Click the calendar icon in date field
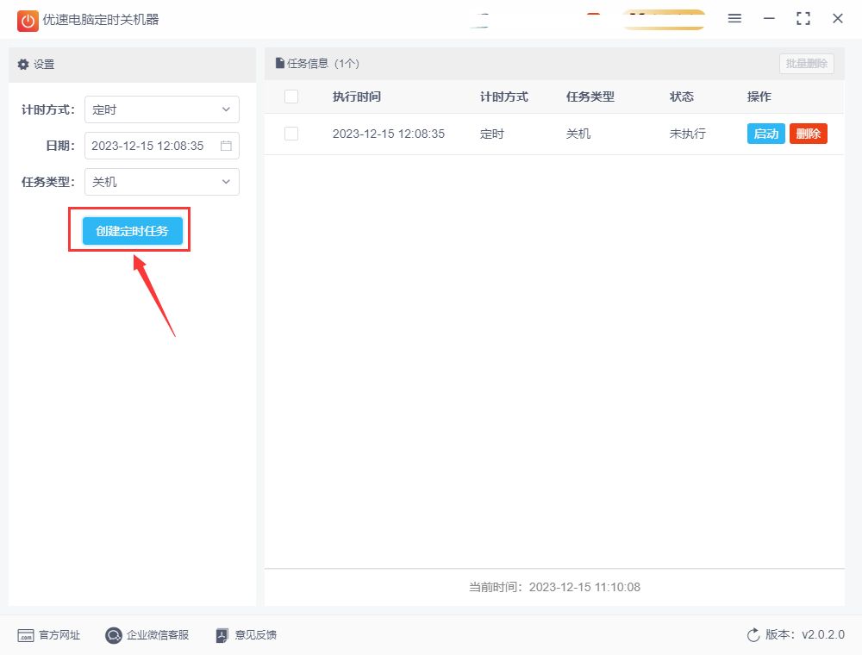Image resolution: width=862 pixels, height=655 pixels. [226, 146]
